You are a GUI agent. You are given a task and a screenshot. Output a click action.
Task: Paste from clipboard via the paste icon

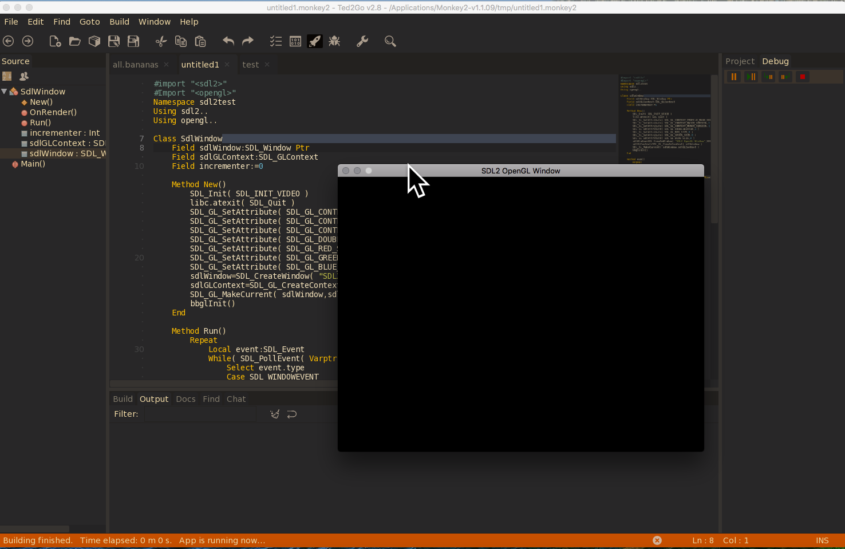(x=200, y=41)
